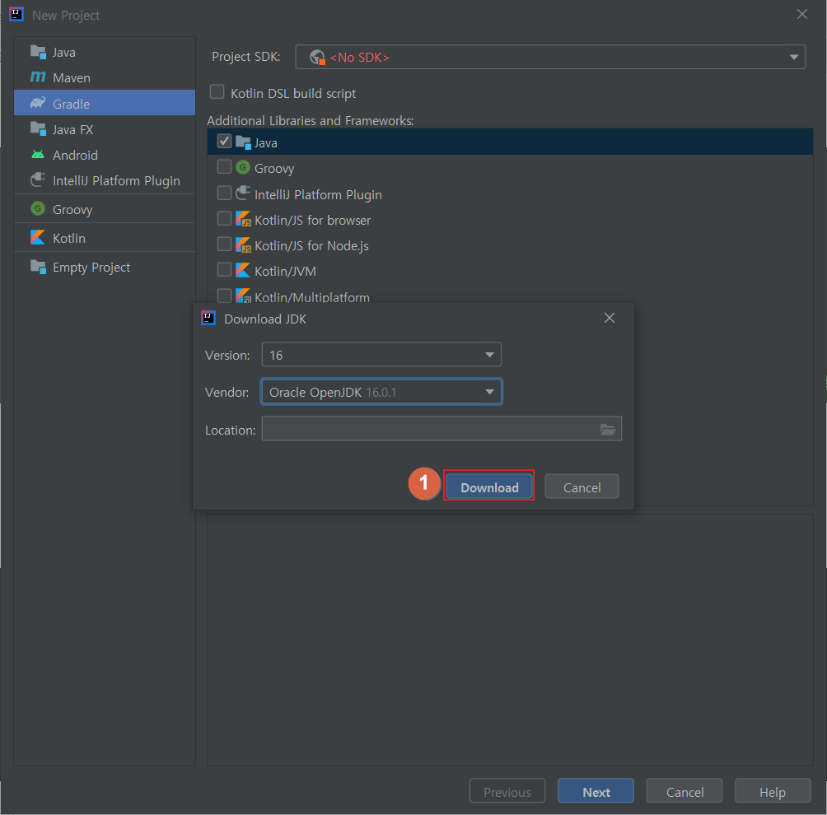Click the 'Project SDK:' label

(x=245, y=57)
